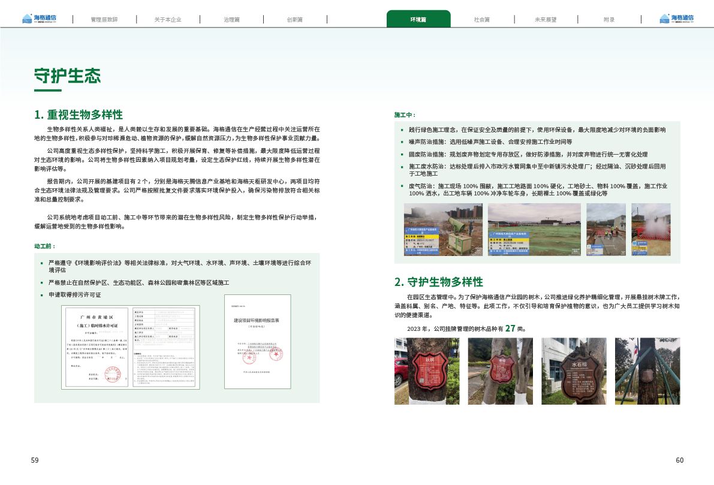Open the 附录 tab
This screenshot has width=714, height=485.
pyautogui.click(x=609, y=19)
